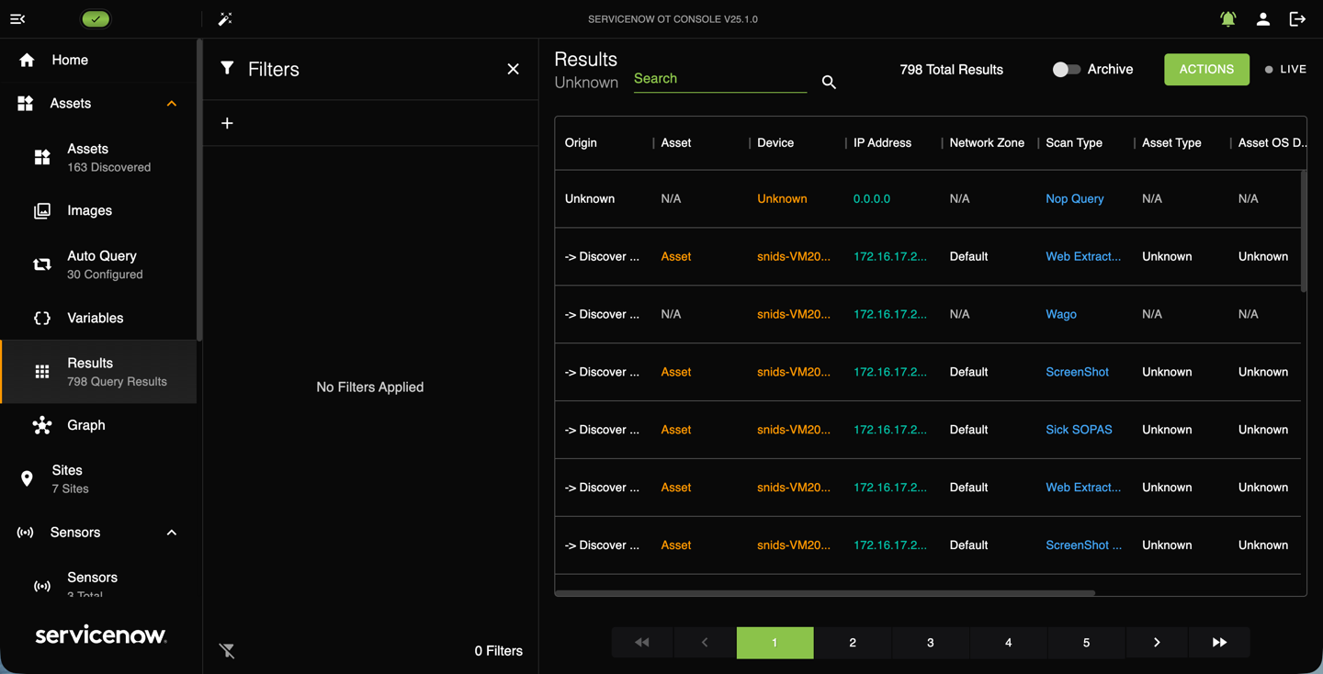Screen dimensions: 1323x674
Task: Open the notifications bell
Action: point(1228,19)
